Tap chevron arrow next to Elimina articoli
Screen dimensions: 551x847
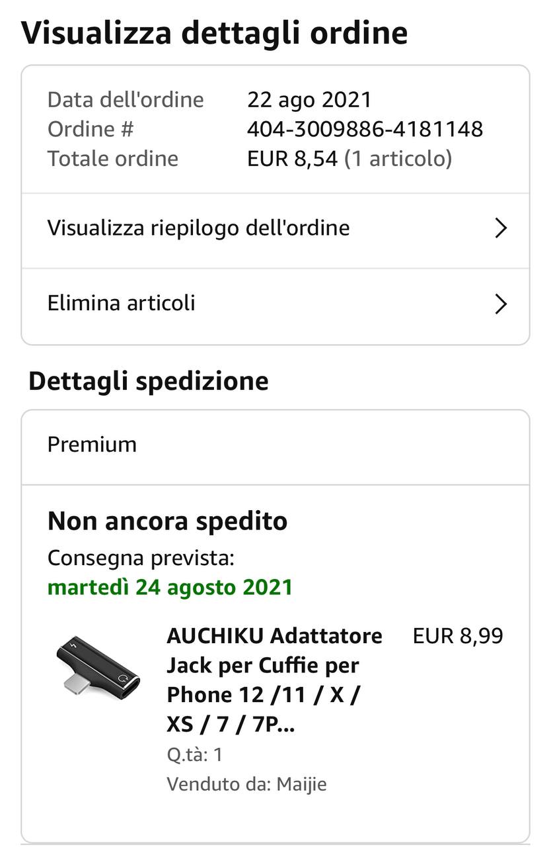[x=501, y=304]
